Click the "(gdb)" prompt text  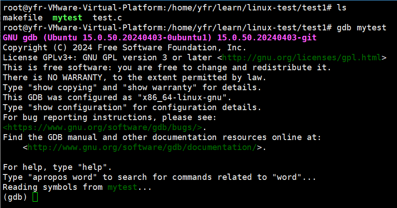[x=15, y=197]
